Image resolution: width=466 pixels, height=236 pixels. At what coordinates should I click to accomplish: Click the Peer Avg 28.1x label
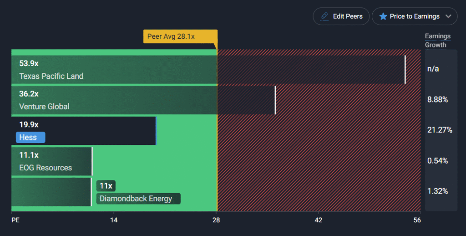180,36
